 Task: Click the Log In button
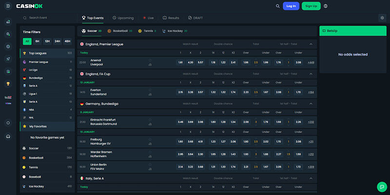pos(291,6)
